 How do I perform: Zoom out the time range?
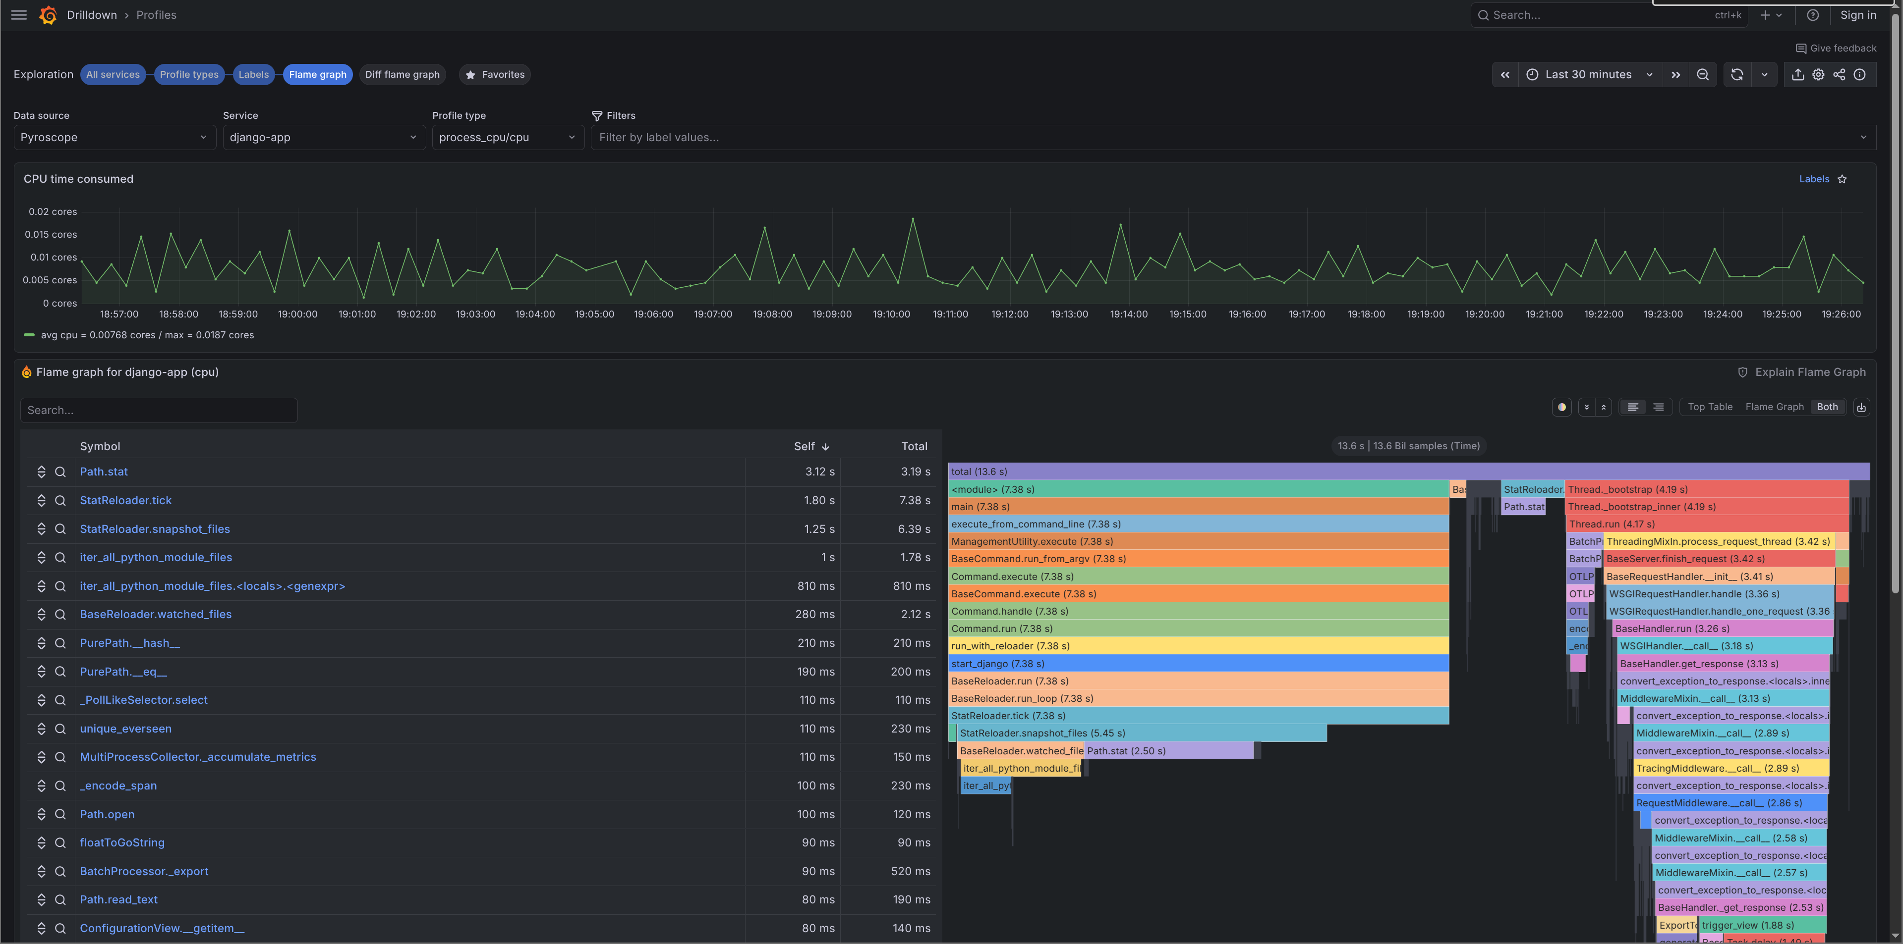pos(1703,74)
